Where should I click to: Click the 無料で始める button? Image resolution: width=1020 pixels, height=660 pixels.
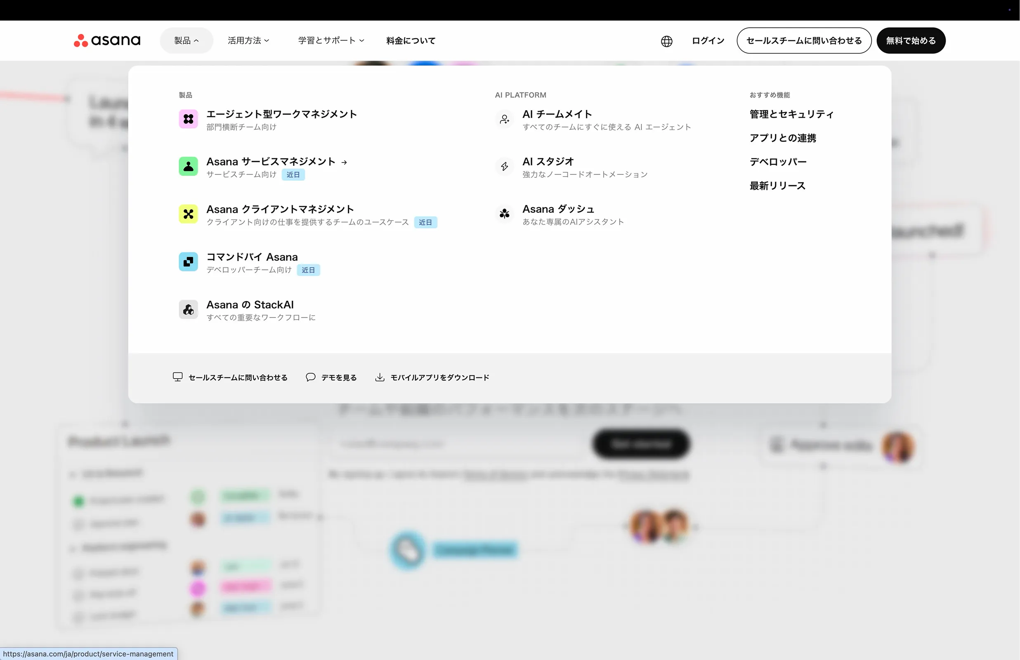(x=911, y=41)
